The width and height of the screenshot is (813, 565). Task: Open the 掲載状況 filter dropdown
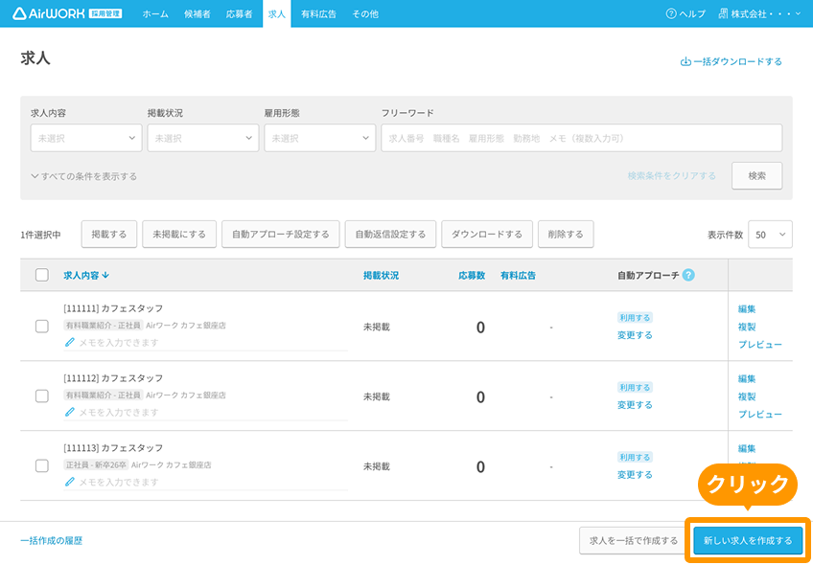coord(203,138)
